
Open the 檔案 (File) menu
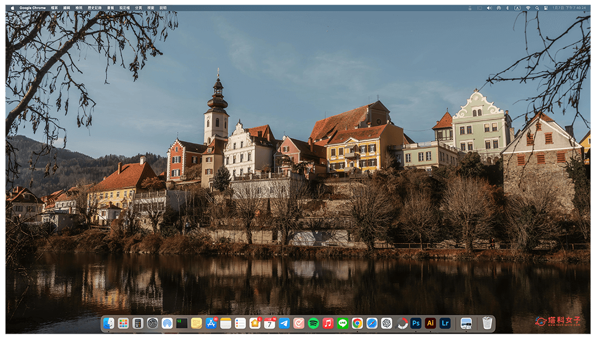click(x=54, y=8)
